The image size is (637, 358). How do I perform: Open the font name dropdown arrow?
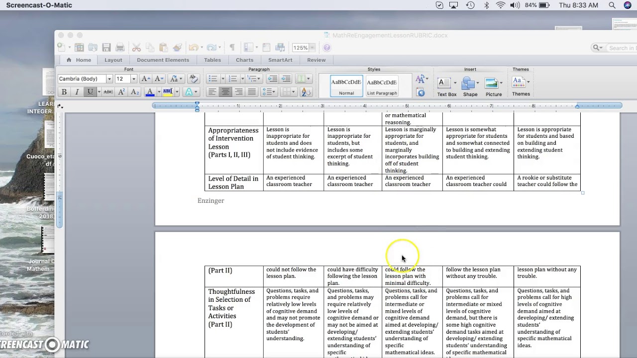(109, 79)
